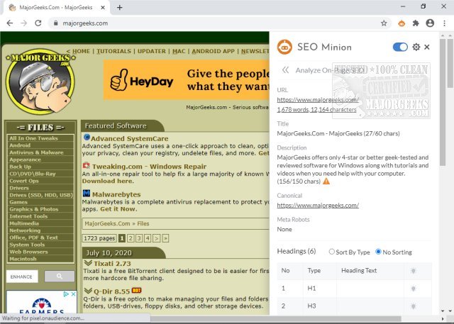The width and height of the screenshot is (454, 324).
Task: Open Tweaking.com - Windows Repair link
Action: 149,167
